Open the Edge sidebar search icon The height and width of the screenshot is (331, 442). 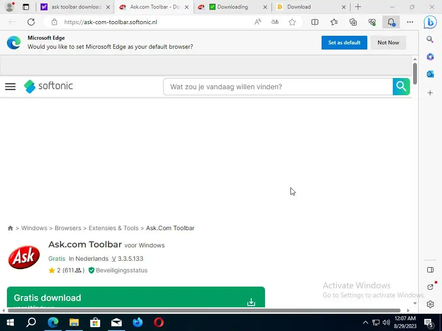[430, 39]
